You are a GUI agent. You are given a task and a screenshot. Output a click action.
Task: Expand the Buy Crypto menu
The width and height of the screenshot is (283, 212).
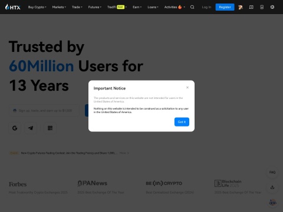click(x=37, y=7)
